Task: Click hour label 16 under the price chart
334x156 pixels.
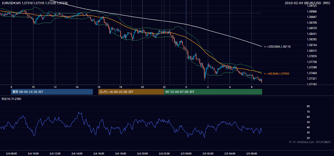Action: point(99,87)
